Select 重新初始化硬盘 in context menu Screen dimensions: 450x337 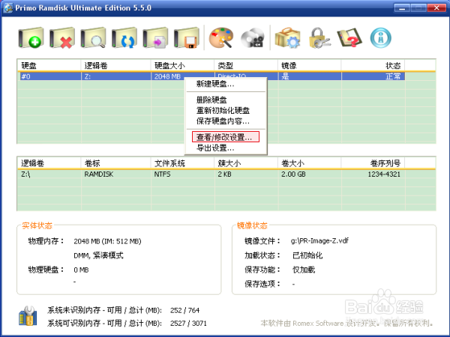pyautogui.click(x=223, y=111)
